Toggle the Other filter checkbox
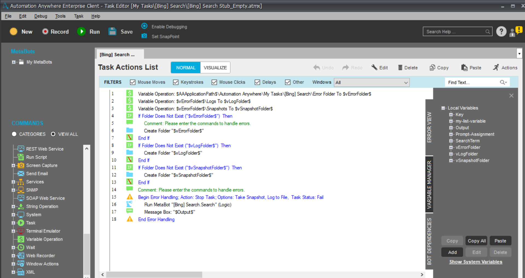The width and height of the screenshot is (525, 278). coord(288,82)
